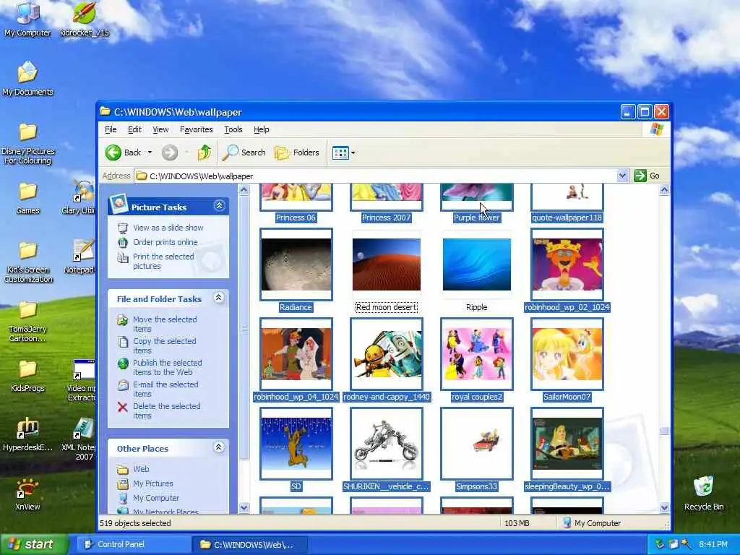This screenshot has width=740, height=555.
Task: Open My Pictures in Other Places
Action: [x=153, y=483]
